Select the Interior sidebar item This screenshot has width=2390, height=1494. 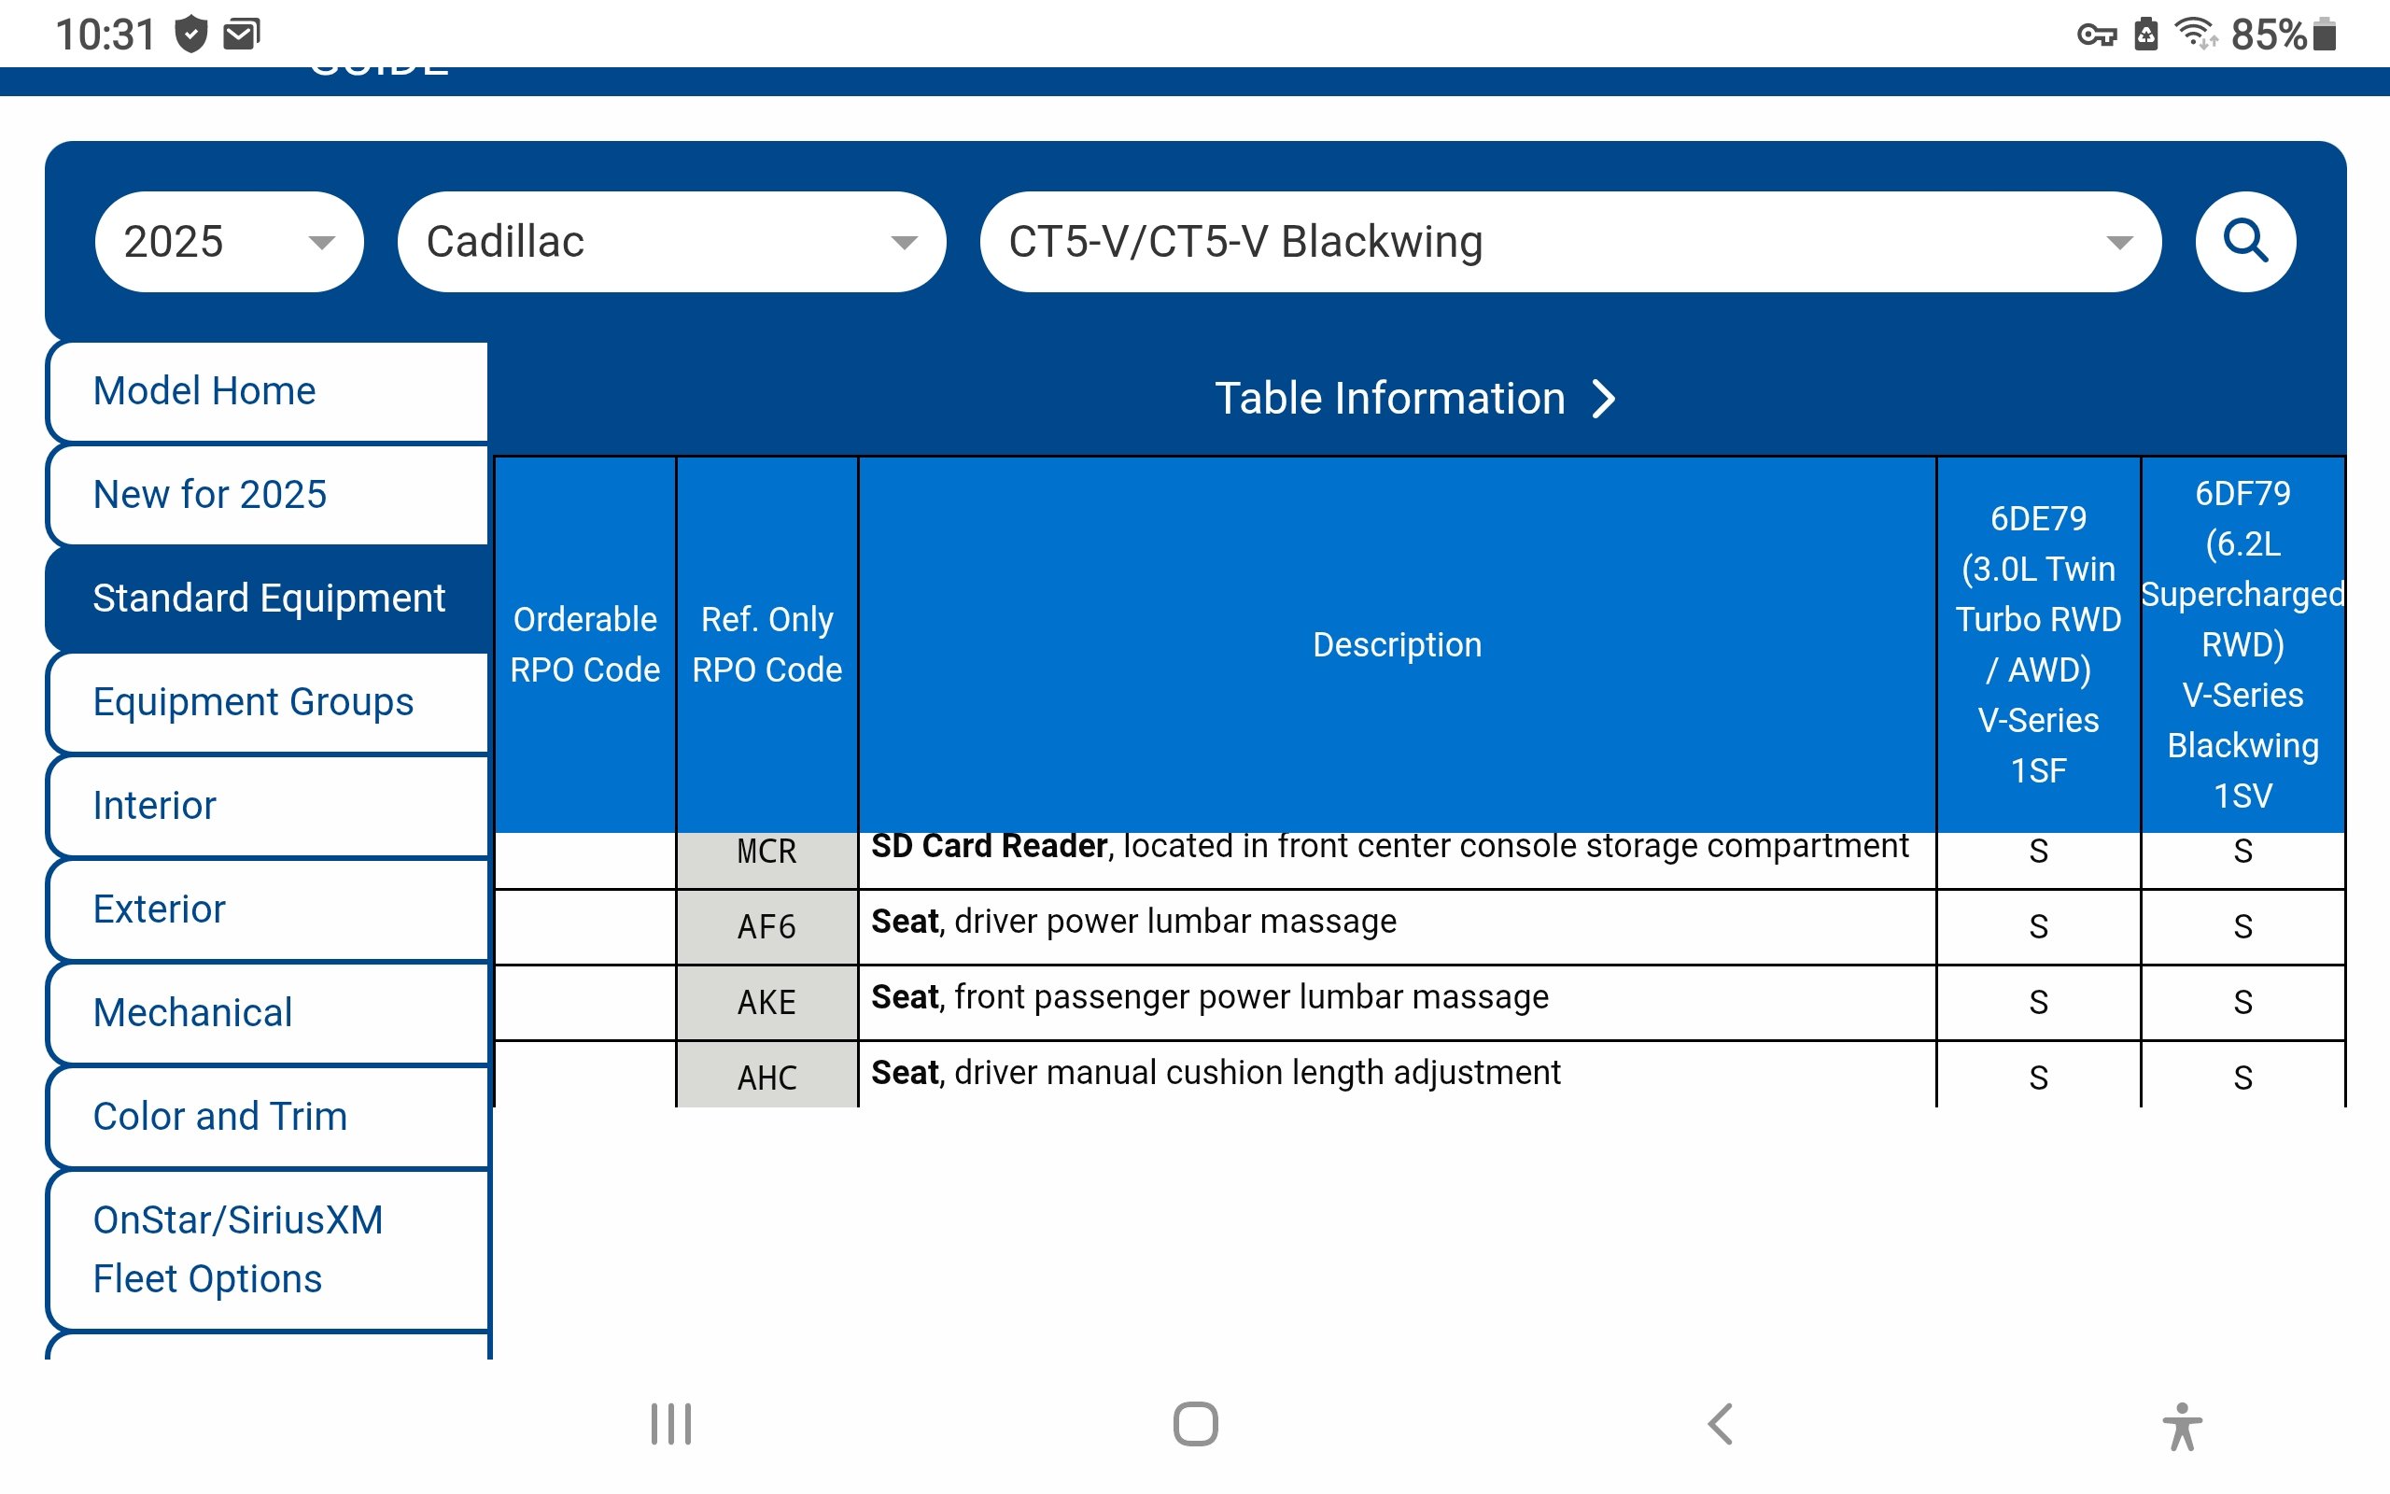point(267,805)
